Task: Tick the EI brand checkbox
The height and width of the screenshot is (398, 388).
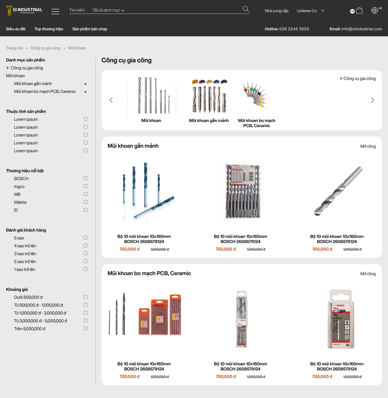Action: [x=85, y=210]
